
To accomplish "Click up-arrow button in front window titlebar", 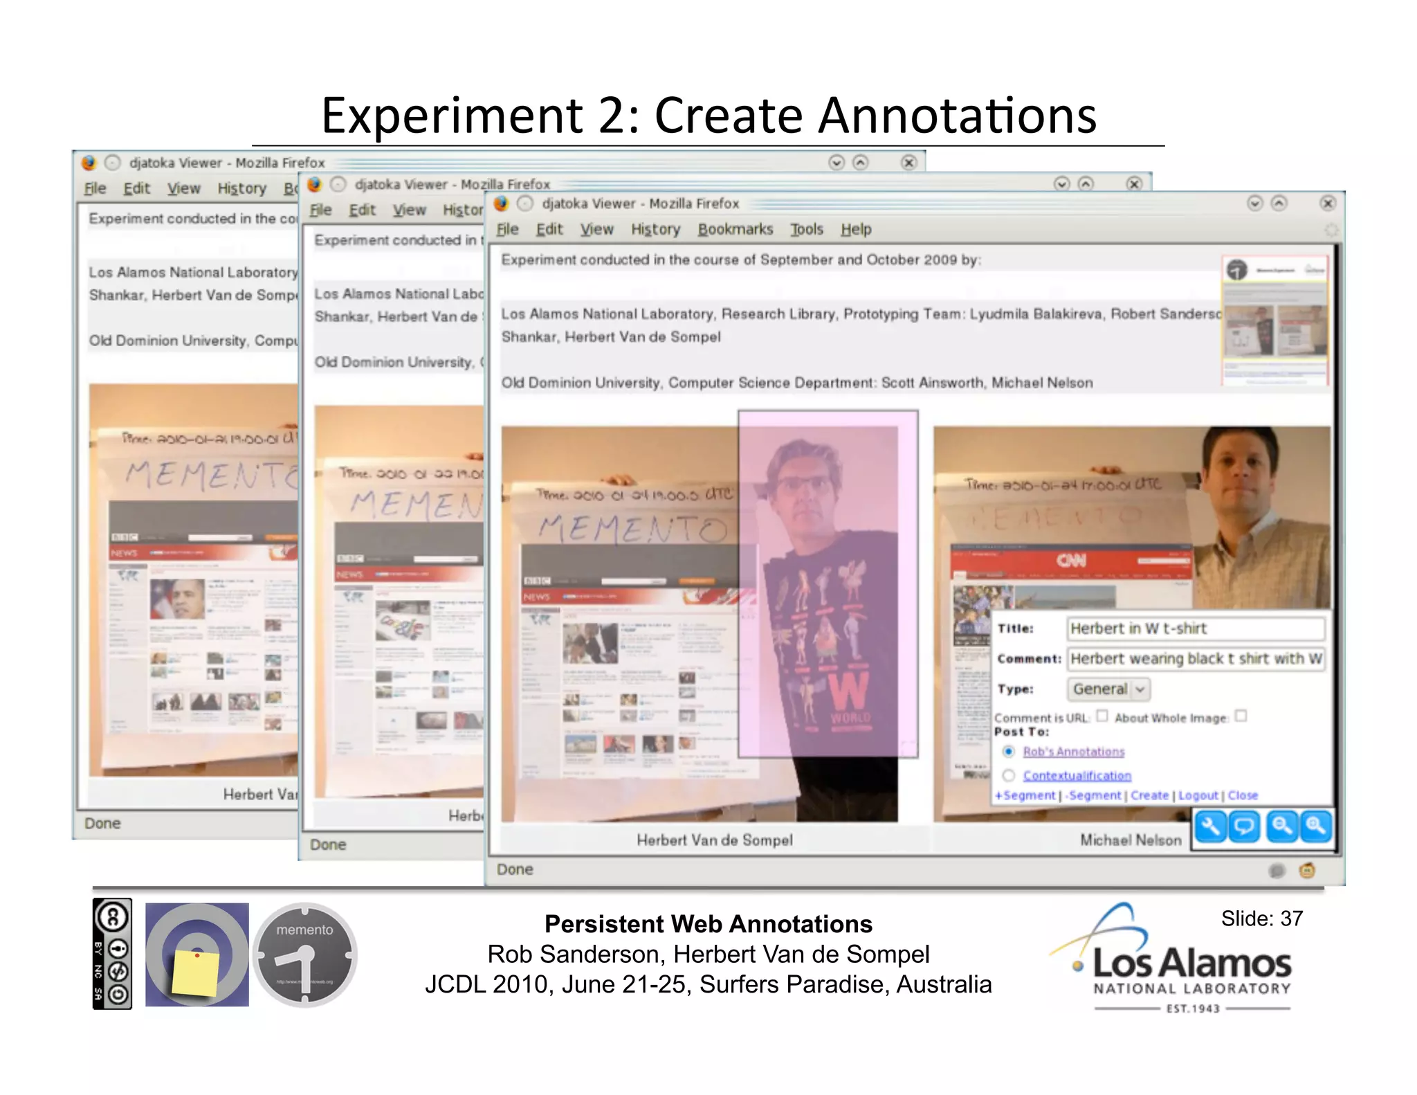I will click(x=1279, y=203).
